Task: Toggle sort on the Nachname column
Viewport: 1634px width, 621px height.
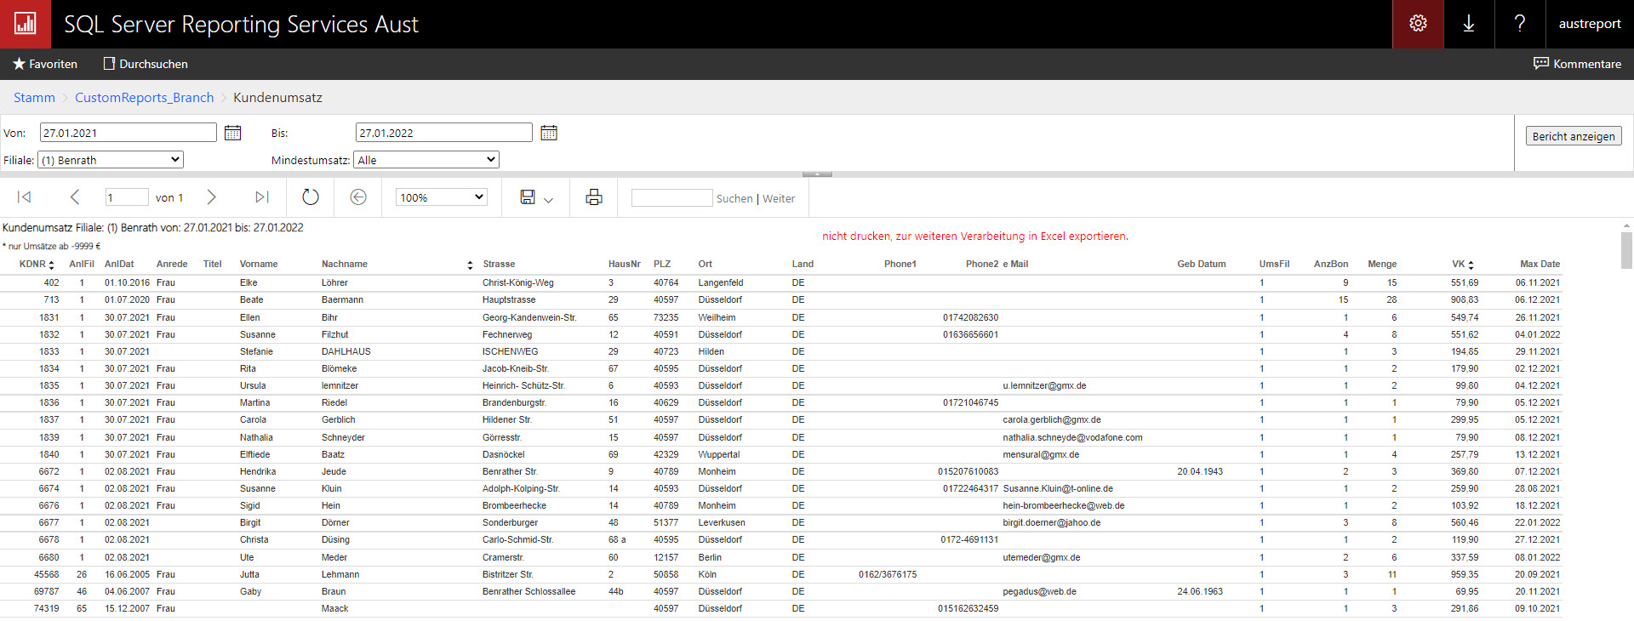Action: click(x=470, y=265)
